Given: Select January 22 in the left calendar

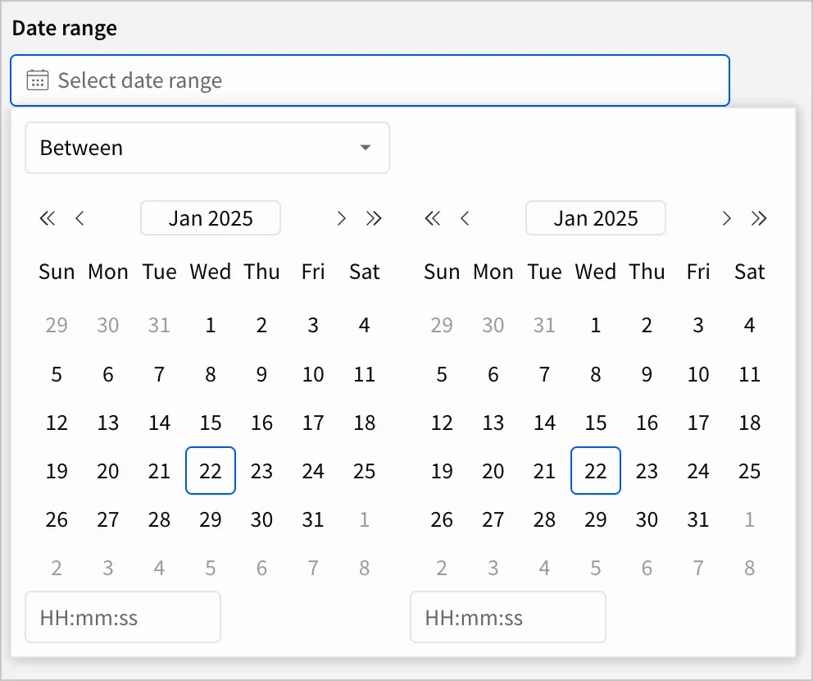Looking at the screenshot, I should pyautogui.click(x=211, y=471).
